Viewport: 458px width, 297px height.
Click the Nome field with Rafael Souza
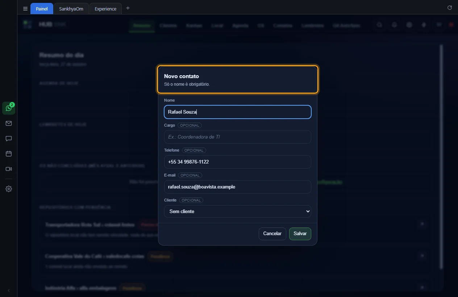coord(238,112)
